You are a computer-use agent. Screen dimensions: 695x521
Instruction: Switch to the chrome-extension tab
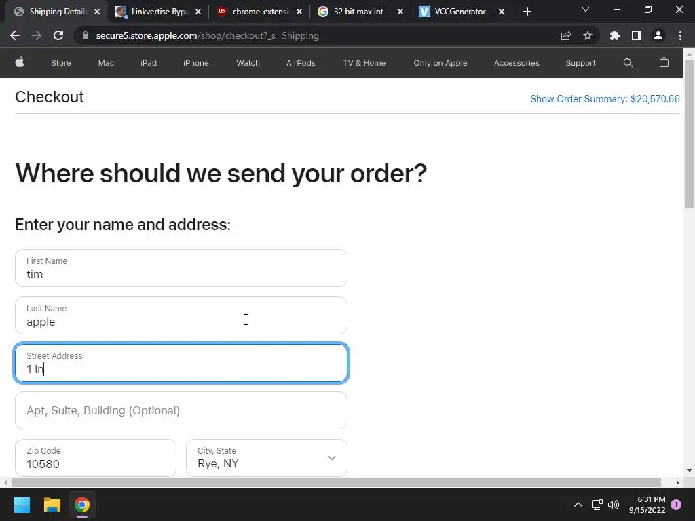[259, 12]
